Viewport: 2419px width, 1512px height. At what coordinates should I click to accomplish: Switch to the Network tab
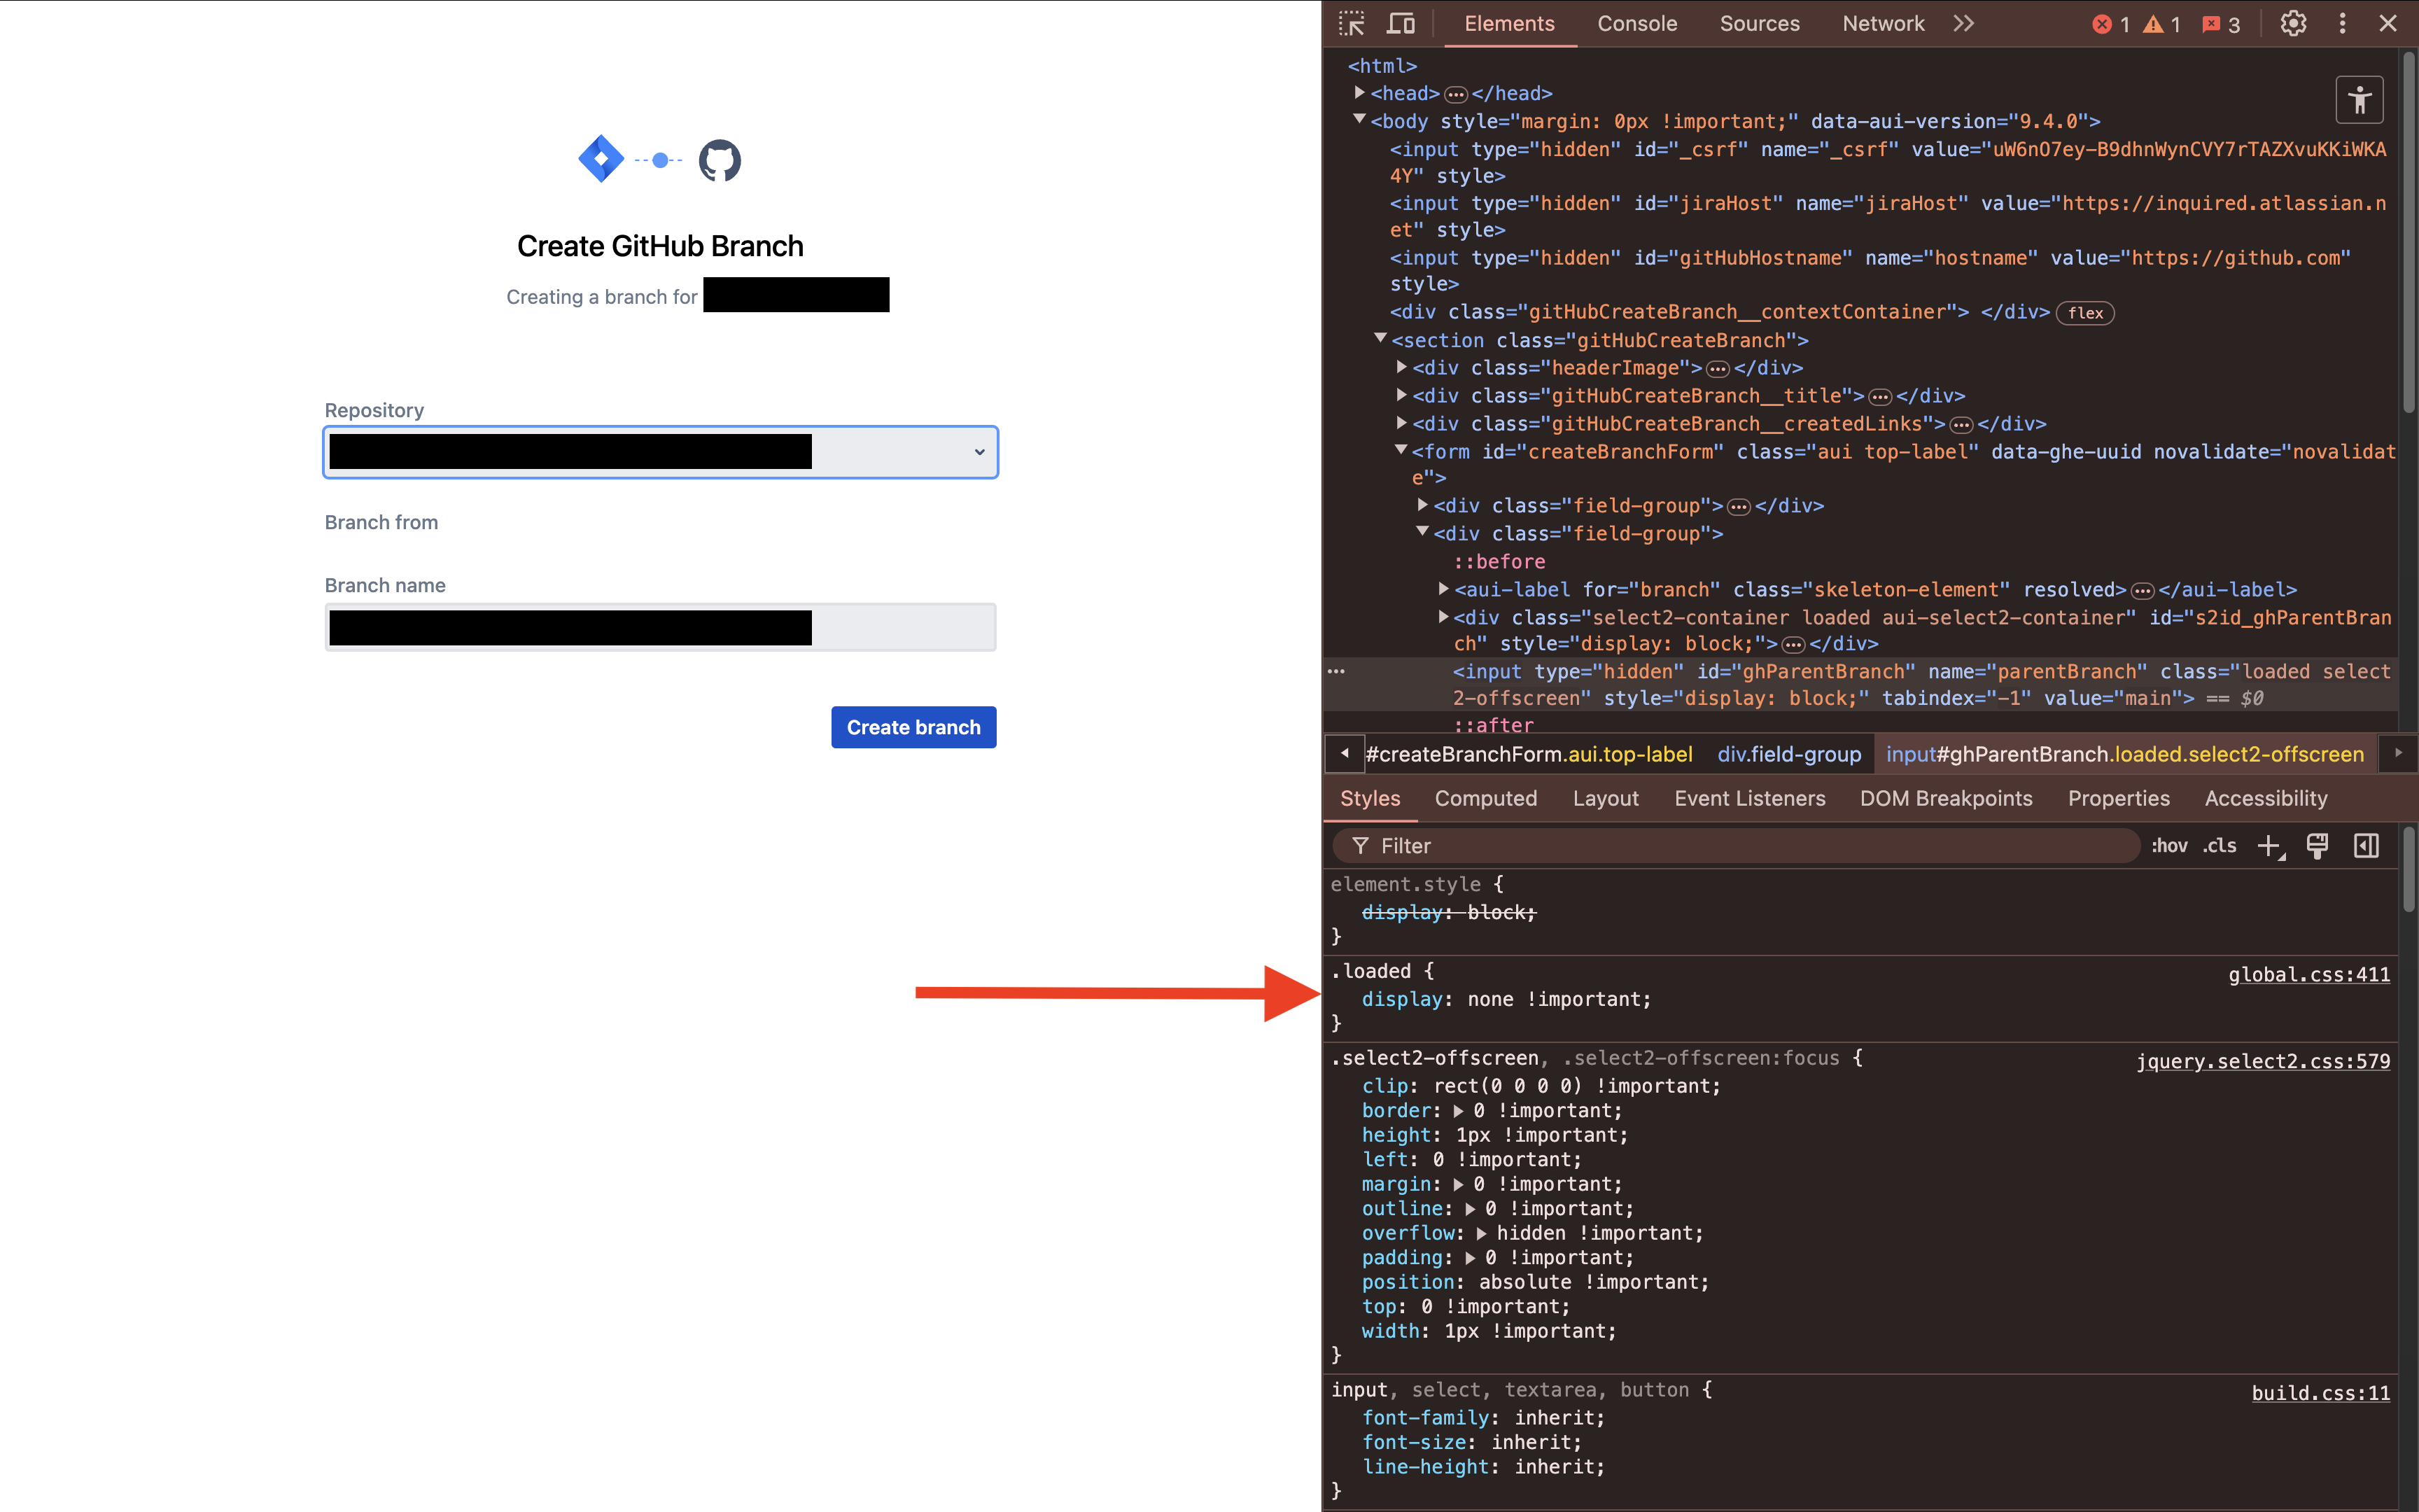click(x=1884, y=23)
